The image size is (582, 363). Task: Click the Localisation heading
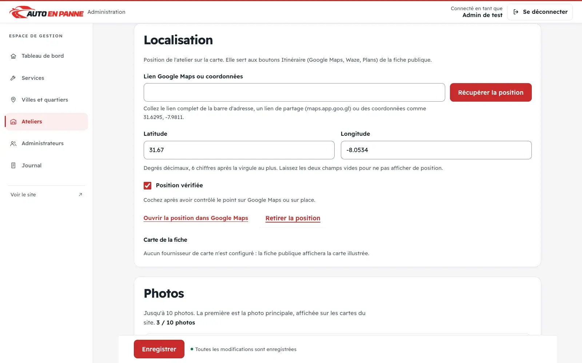click(x=178, y=40)
